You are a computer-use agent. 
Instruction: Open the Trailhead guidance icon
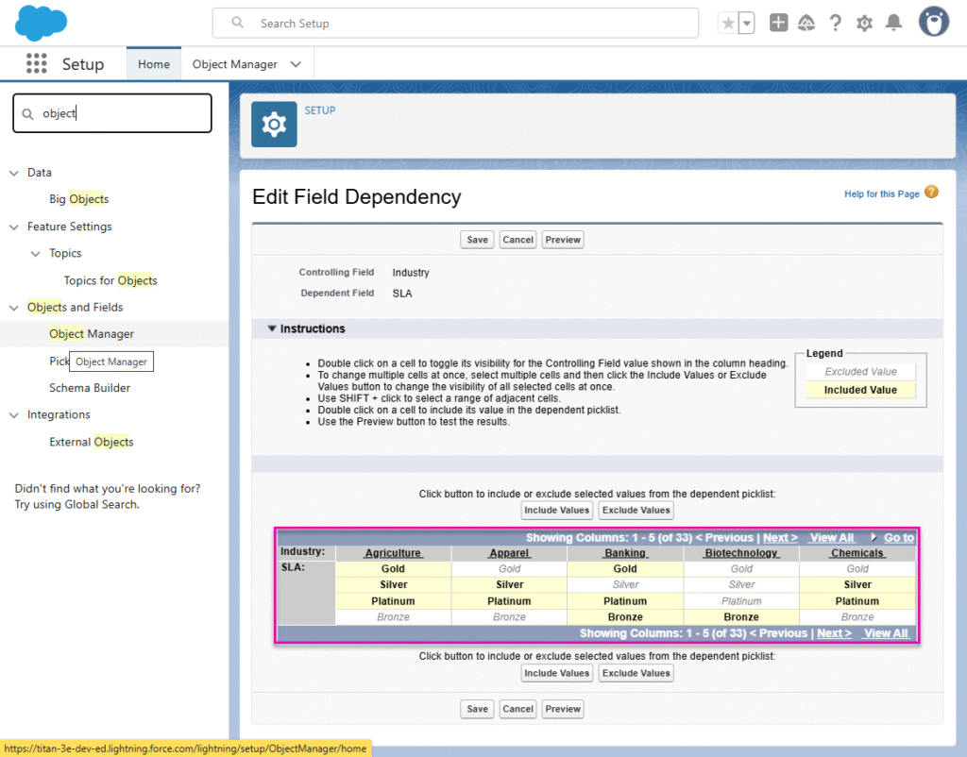click(x=806, y=24)
